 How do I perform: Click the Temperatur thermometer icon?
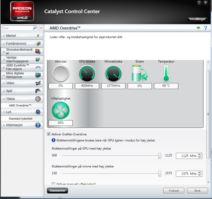tap(166, 74)
